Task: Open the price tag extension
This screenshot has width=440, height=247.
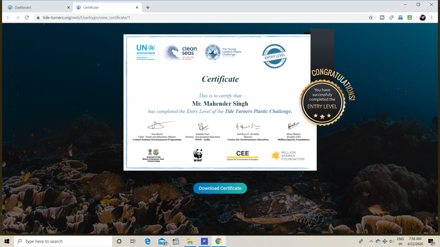Action: point(391,18)
